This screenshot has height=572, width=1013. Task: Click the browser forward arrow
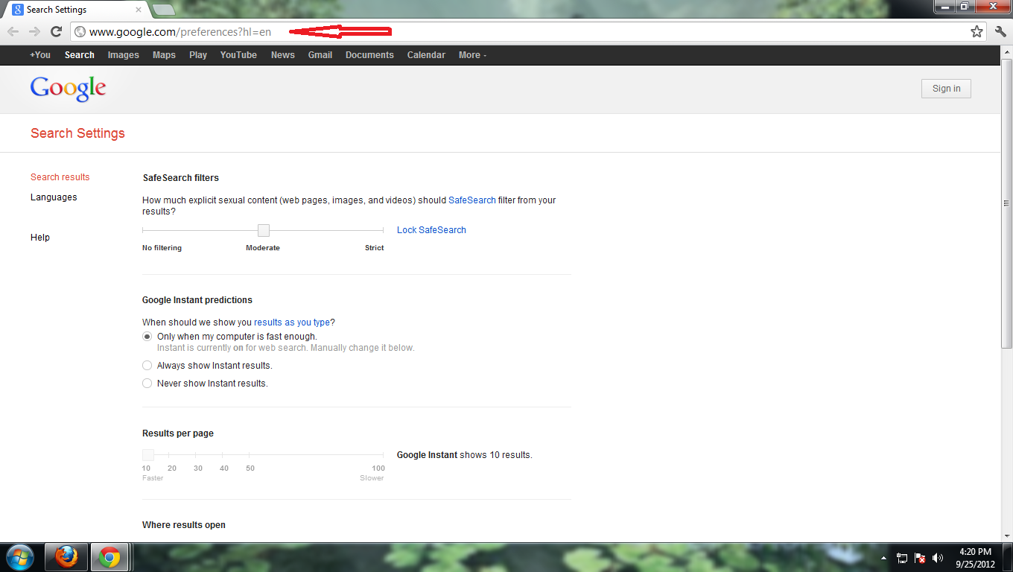(34, 31)
